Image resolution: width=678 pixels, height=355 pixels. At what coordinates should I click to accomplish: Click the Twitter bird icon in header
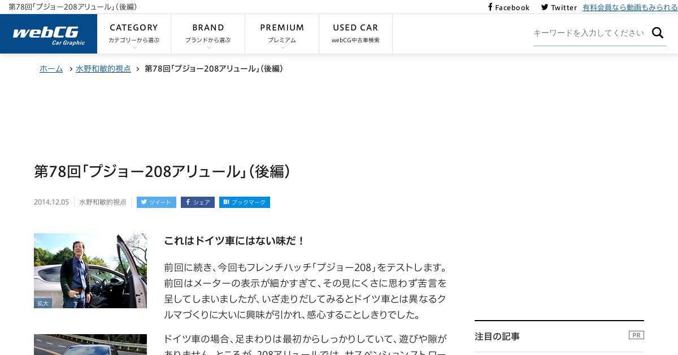coord(545,7)
